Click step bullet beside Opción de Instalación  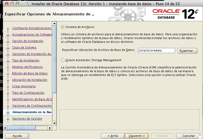pyautogui.click(x=8, y=41)
